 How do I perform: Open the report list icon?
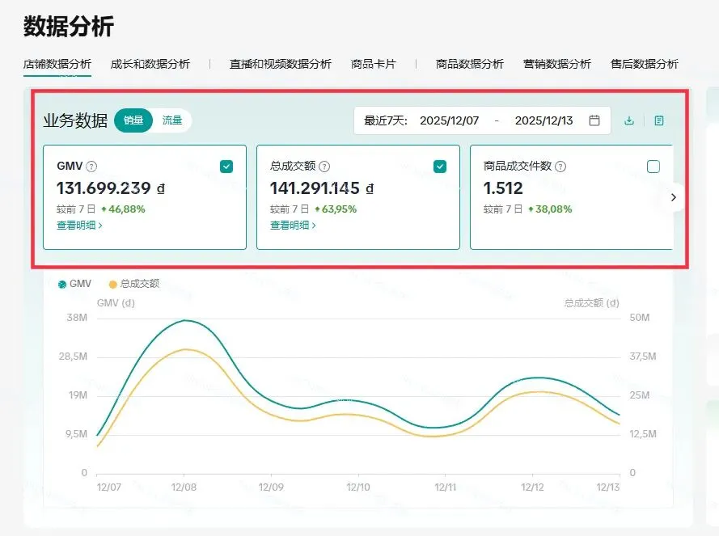pos(659,120)
